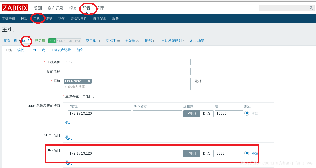
Task: Switch to the 主机资产记录 tab
Action: click(x=61, y=50)
